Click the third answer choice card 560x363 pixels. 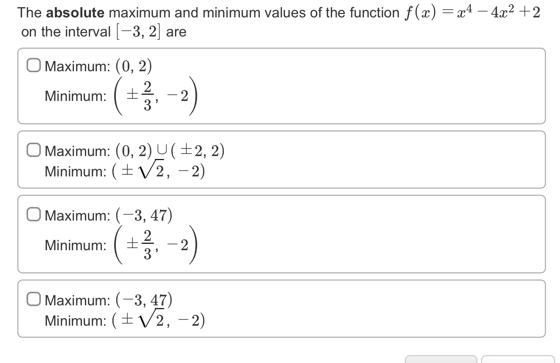tap(280, 233)
